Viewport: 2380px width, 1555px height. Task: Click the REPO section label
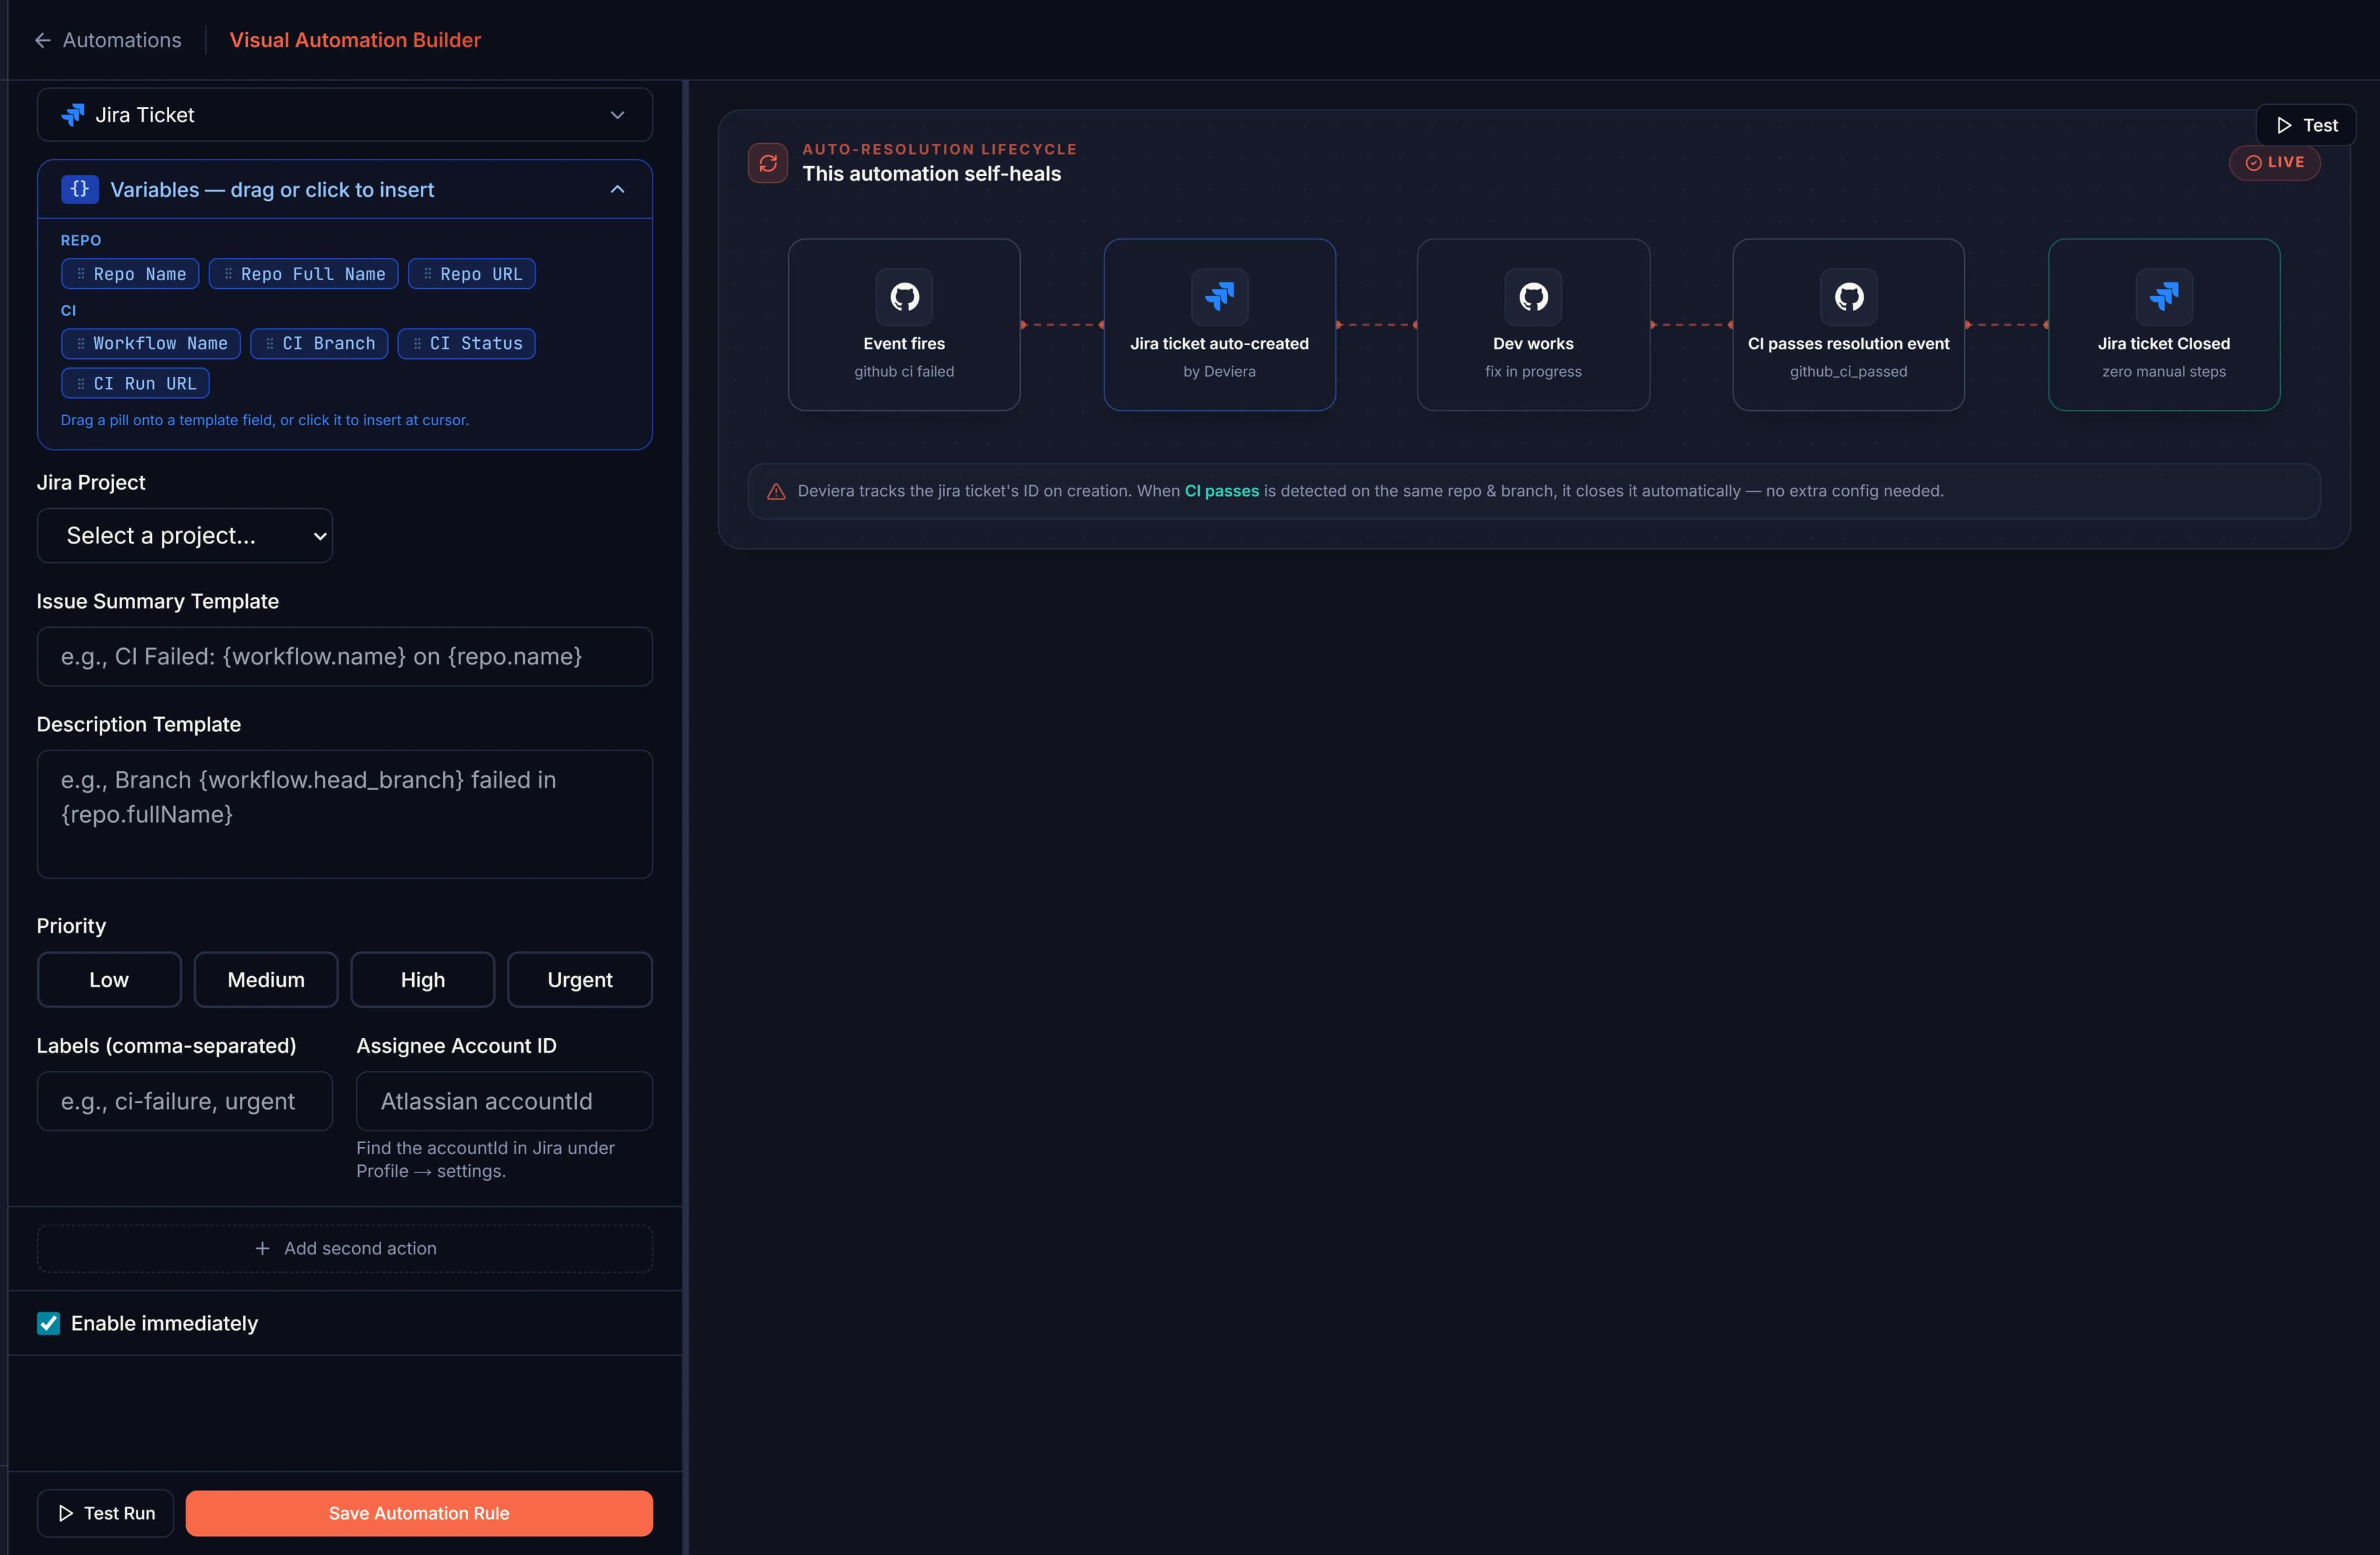(81, 240)
